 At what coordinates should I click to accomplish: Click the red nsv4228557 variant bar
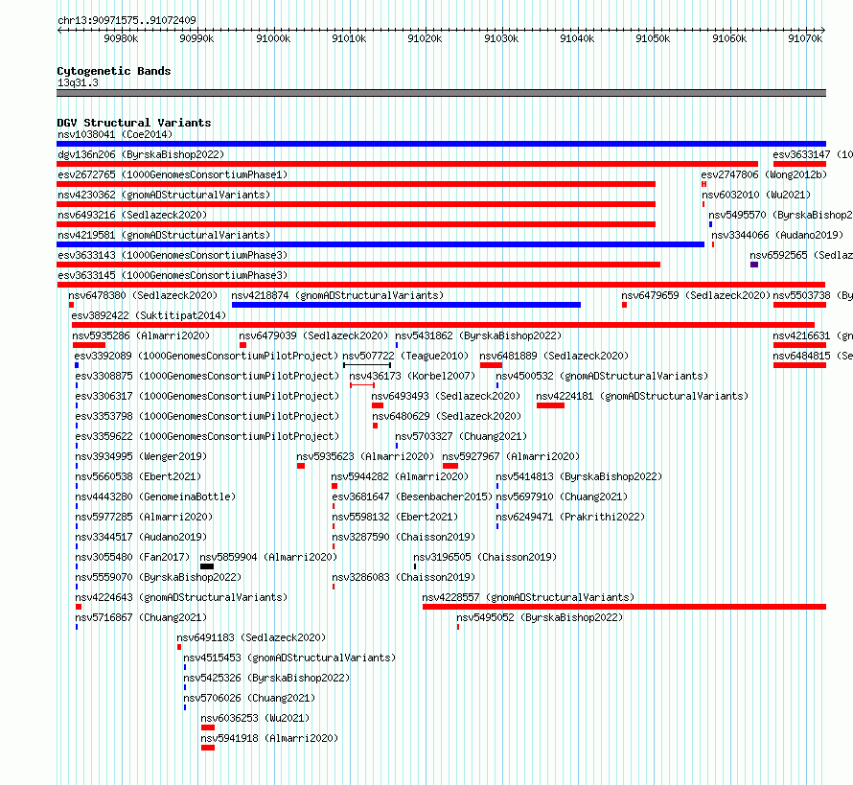pyautogui.click(x=624, y=607)
